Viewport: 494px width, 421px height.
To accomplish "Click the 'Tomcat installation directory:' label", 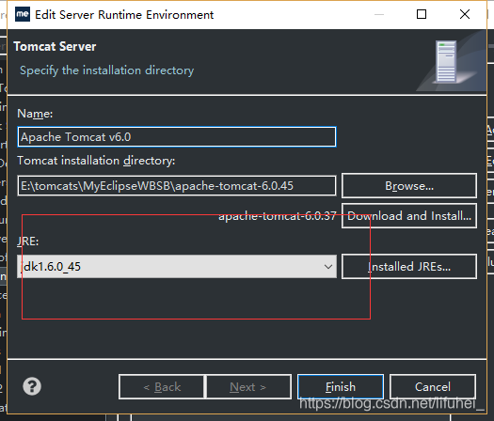I will click(x=96, y=161).
